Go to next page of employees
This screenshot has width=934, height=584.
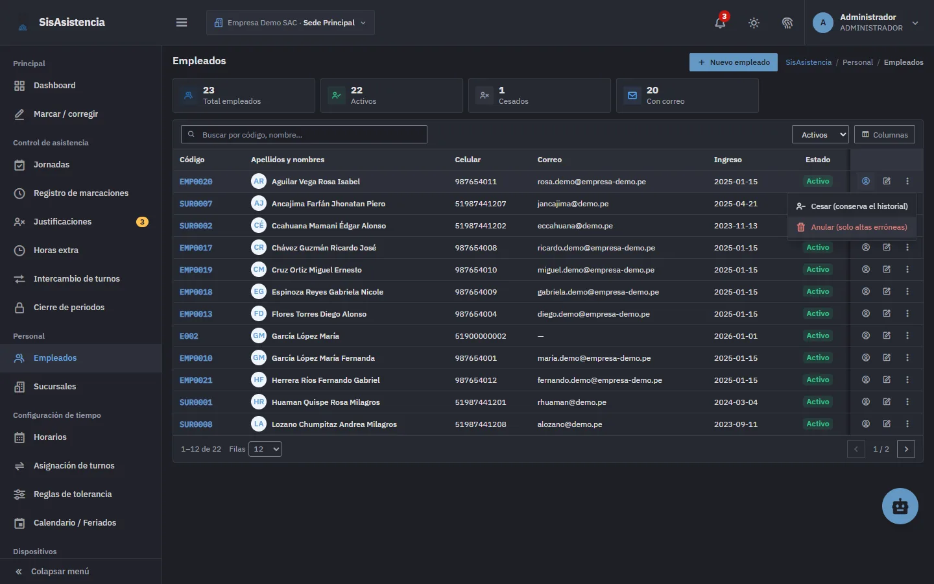pyautogui.click(x=906, y=449)
